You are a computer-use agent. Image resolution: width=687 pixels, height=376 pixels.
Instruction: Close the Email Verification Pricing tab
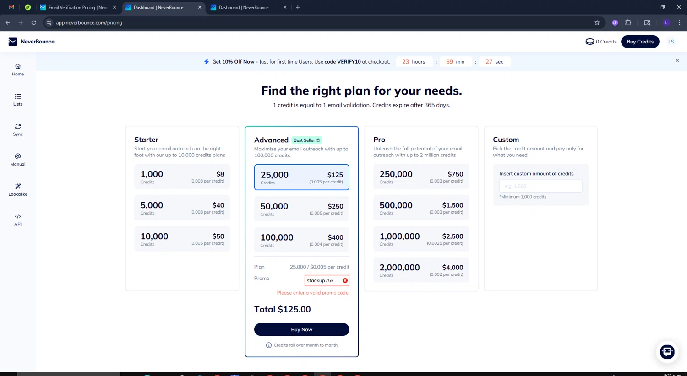114,7
